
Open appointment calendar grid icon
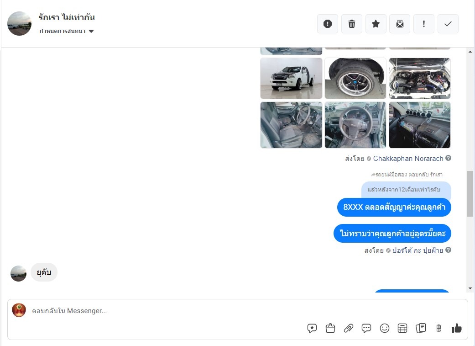[x=402, y=328]
